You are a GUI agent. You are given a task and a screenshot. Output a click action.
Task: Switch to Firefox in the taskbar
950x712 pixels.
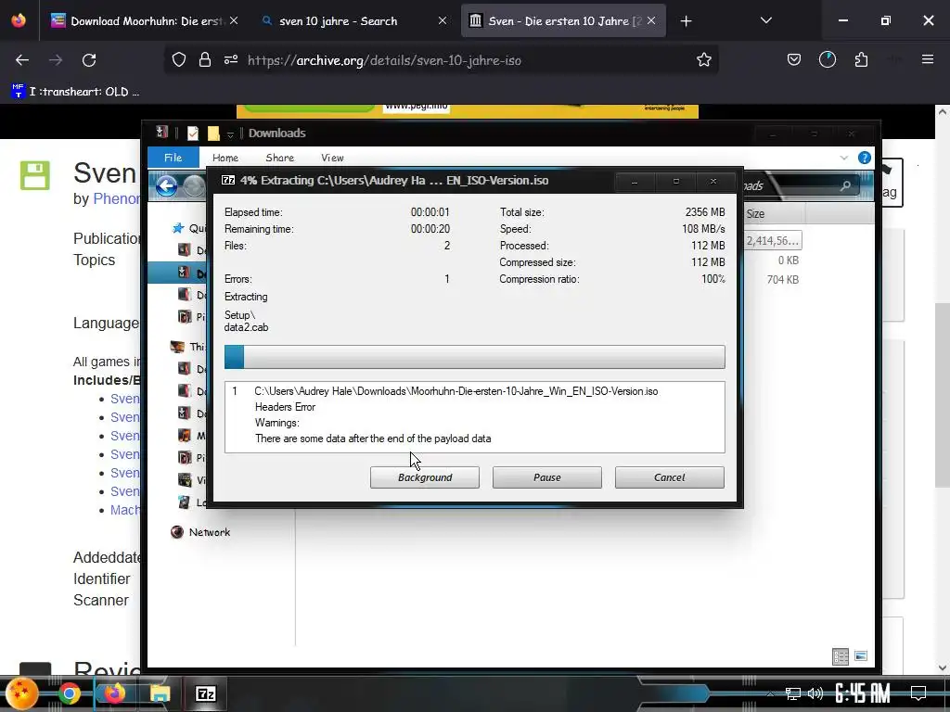pos(114,693)
